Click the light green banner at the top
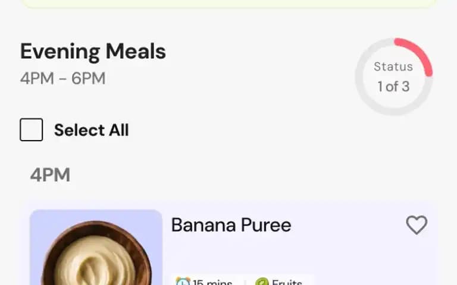 (x=228, y=4)
